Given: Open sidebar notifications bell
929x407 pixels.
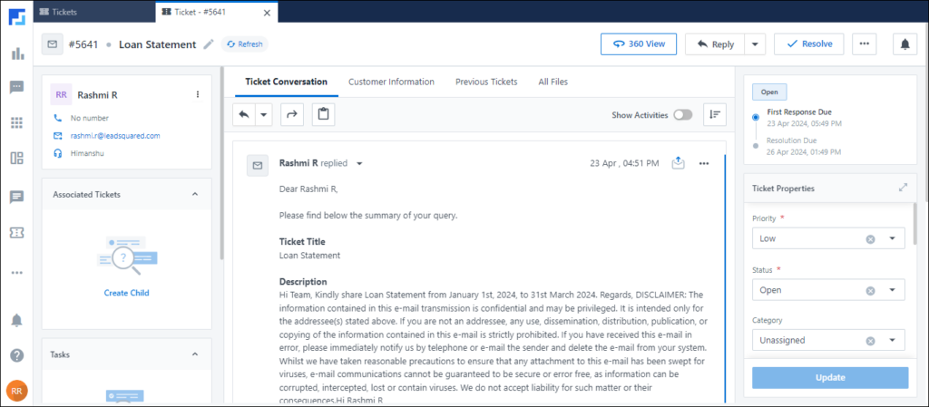Looking at the screenshot, I should point(17,320).
